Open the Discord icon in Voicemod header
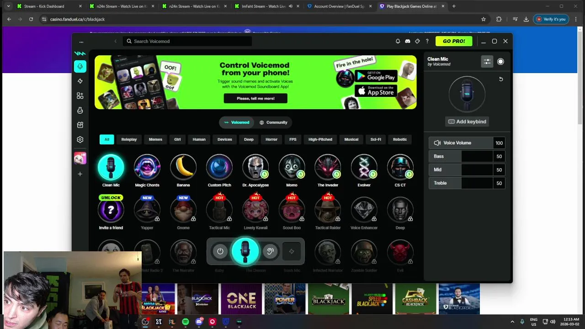The image size is (585, 329). pyautogui.click(x=408, y=41)
